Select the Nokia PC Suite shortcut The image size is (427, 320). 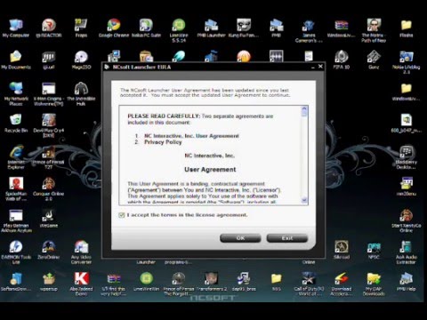[x=146, y=28]
